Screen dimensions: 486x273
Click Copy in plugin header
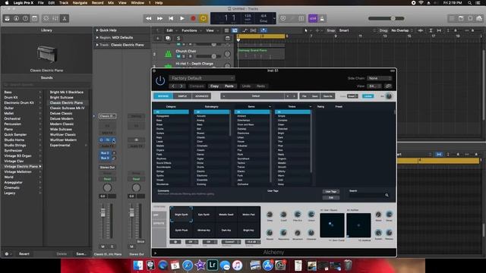point(214,86)
